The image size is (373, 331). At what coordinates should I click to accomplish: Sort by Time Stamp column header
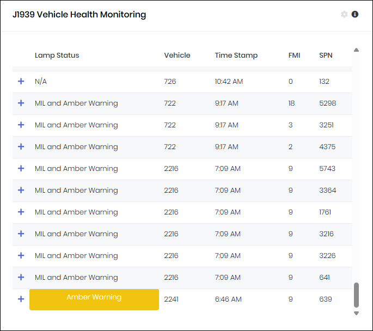click(236, 55)
